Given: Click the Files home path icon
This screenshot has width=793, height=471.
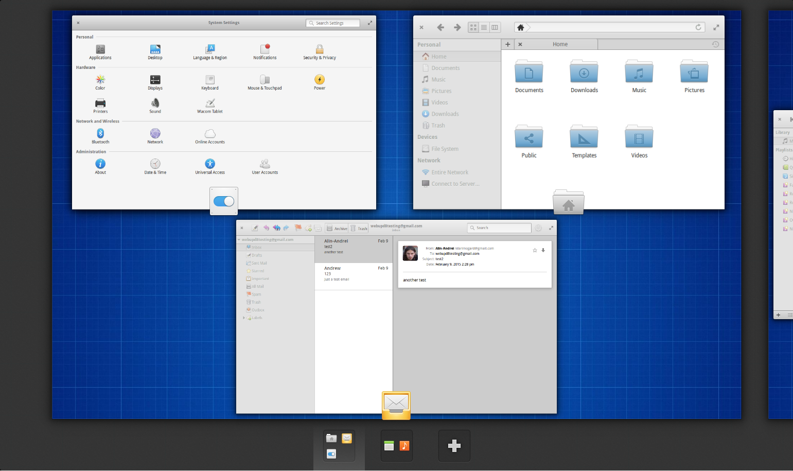Looking at the screenshot, I should pos(520,28).
